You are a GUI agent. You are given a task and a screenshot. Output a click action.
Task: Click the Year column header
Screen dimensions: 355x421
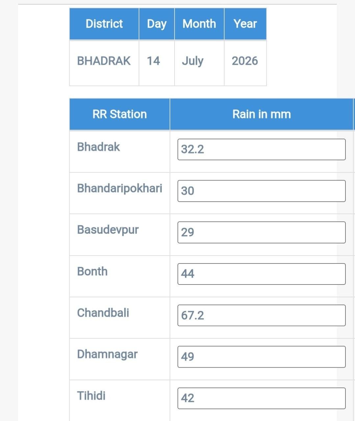[245, 24]
